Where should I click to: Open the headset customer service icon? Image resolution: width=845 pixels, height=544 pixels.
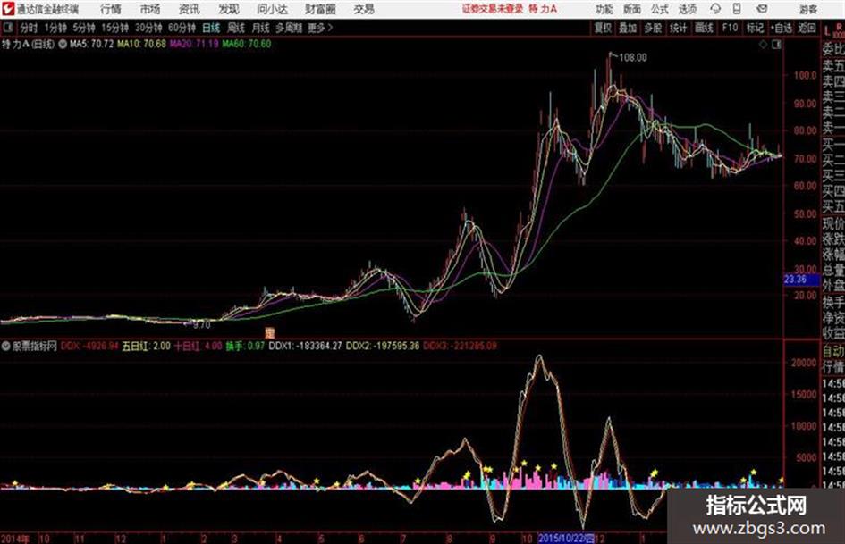click(715, 9)
